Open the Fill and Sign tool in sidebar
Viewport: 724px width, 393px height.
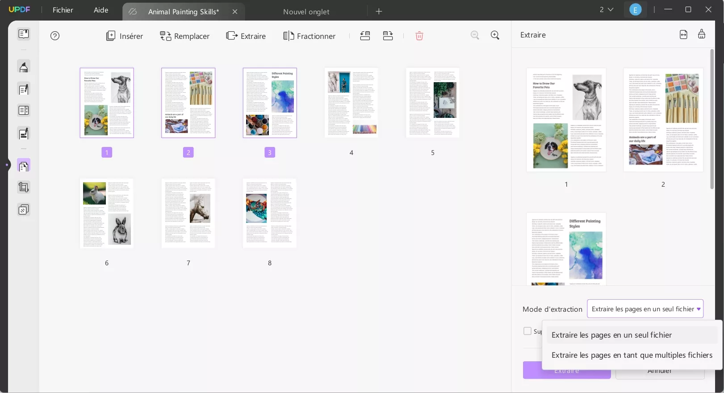pyautogui.click(x=24, y=133)
